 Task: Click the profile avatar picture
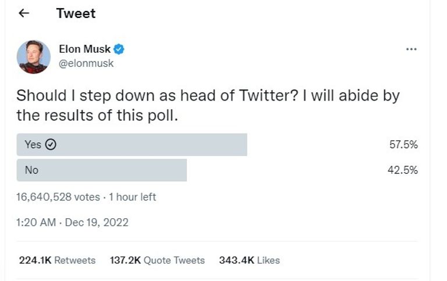(x=33, y=56)
